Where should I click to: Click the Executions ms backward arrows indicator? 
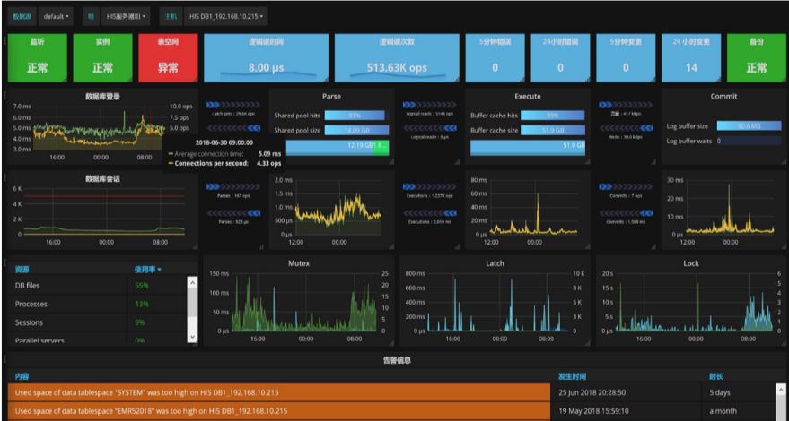(x=429, y=213)
